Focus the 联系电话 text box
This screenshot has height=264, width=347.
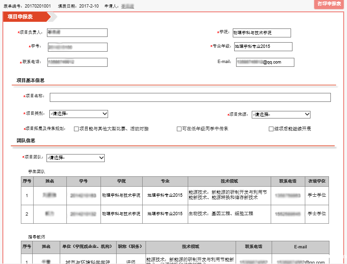[77, 62]
